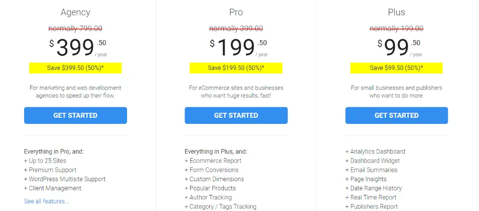Click the crossed-out normally 799.00 text

point(76,29)
